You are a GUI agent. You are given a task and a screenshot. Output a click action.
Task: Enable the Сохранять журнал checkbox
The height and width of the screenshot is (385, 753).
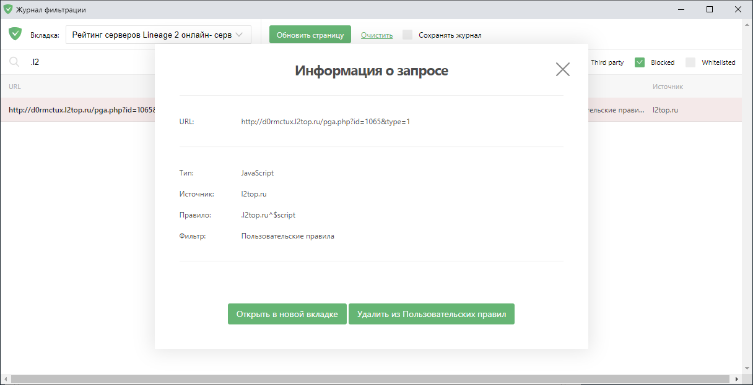click(x=407, y=35)
